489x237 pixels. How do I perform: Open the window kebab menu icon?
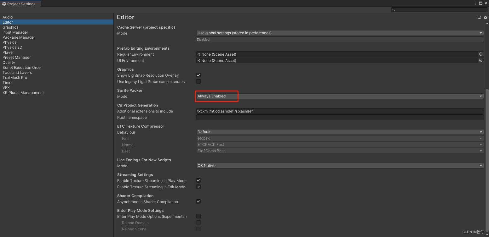point(475,3)
